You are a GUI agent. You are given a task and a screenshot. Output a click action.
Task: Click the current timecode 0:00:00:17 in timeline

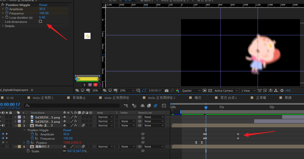pyautogui.click(x=10, y=104)
